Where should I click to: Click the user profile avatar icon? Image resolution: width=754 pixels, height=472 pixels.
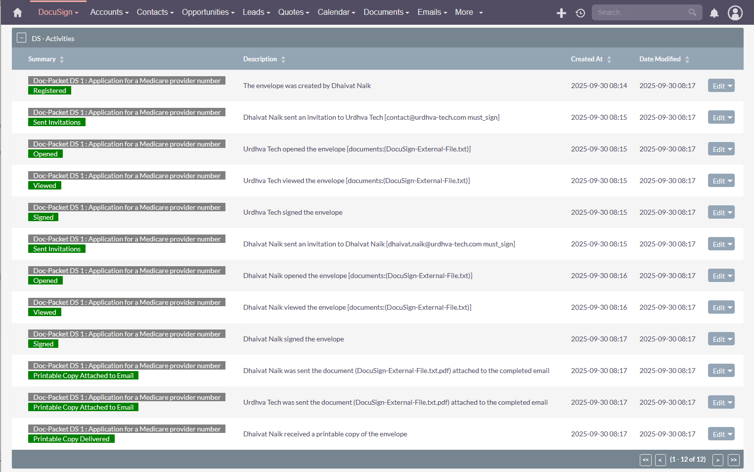tap(735, 13)
